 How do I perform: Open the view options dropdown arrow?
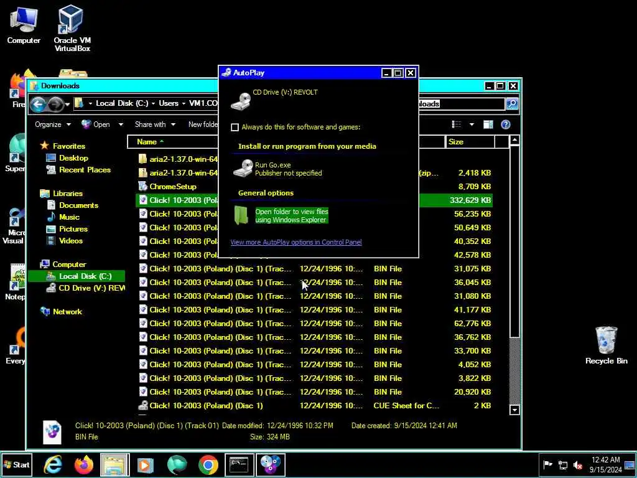click(472, 124)
